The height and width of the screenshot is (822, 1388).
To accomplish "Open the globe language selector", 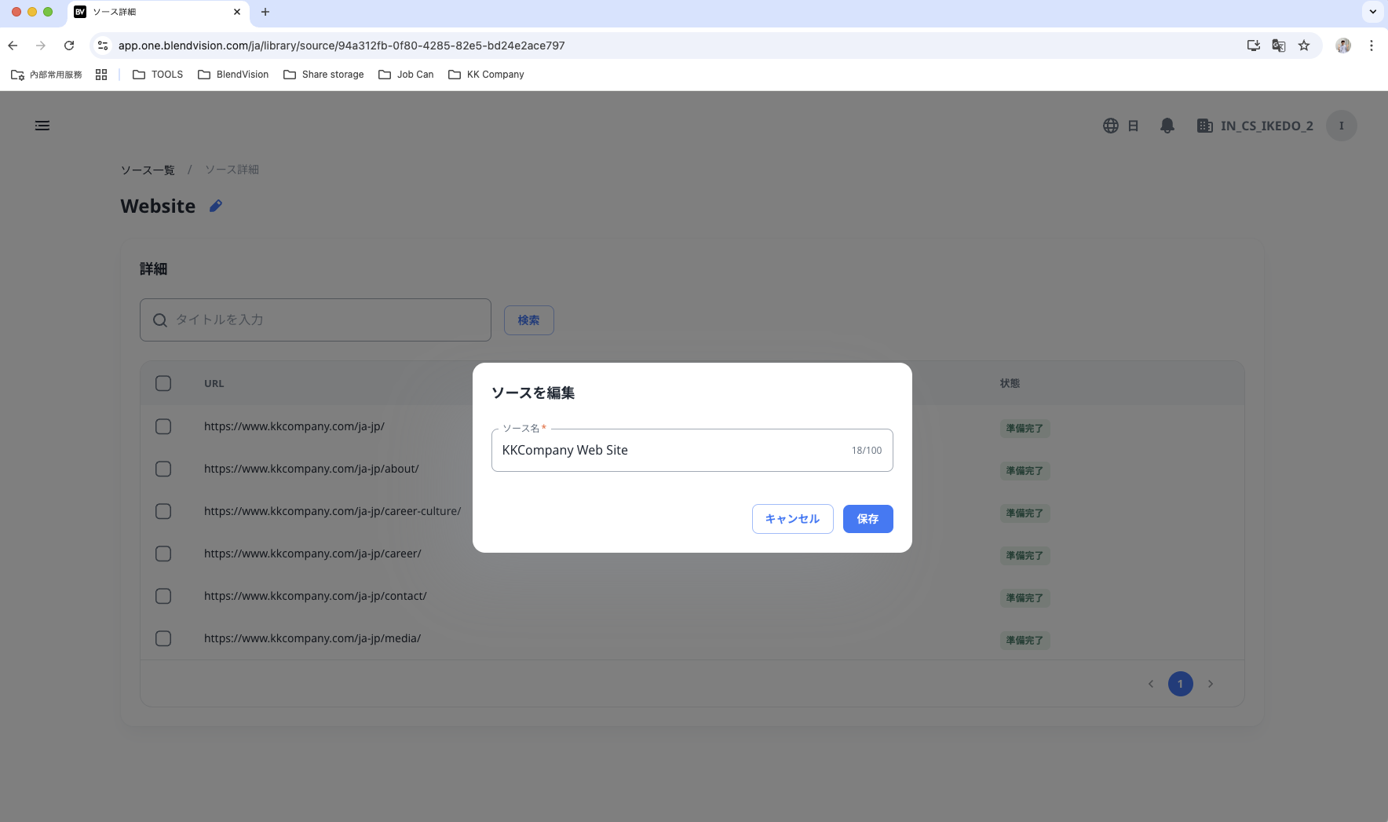I will [x=1110, y=126].
